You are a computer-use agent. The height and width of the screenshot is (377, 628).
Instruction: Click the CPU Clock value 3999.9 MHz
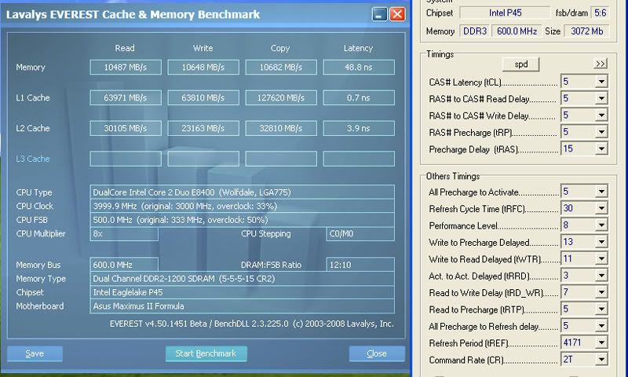(x=242, y=206)
